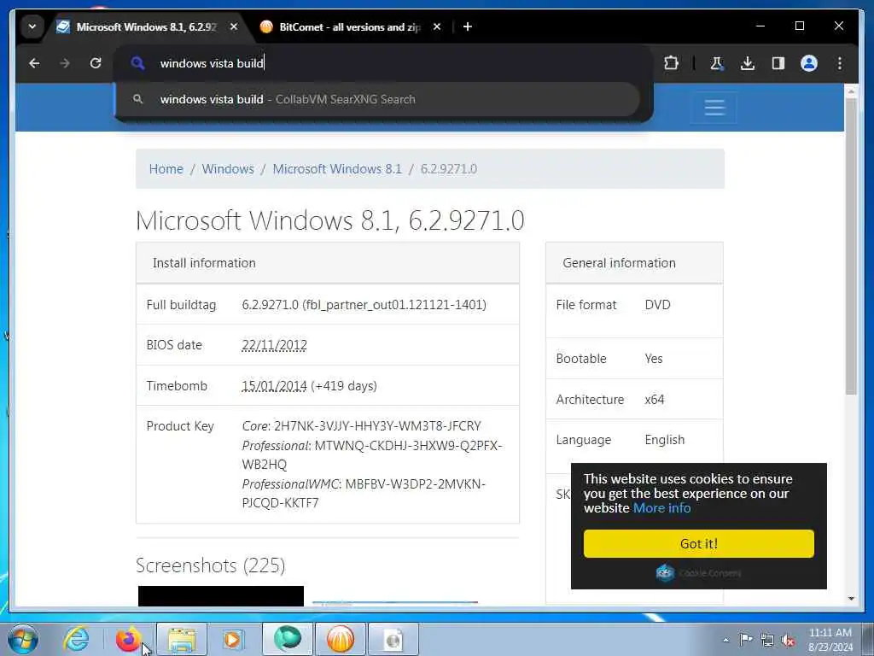Click the scrollbar down arrow
Screen dimensions: 874x656
pos(851,599)
